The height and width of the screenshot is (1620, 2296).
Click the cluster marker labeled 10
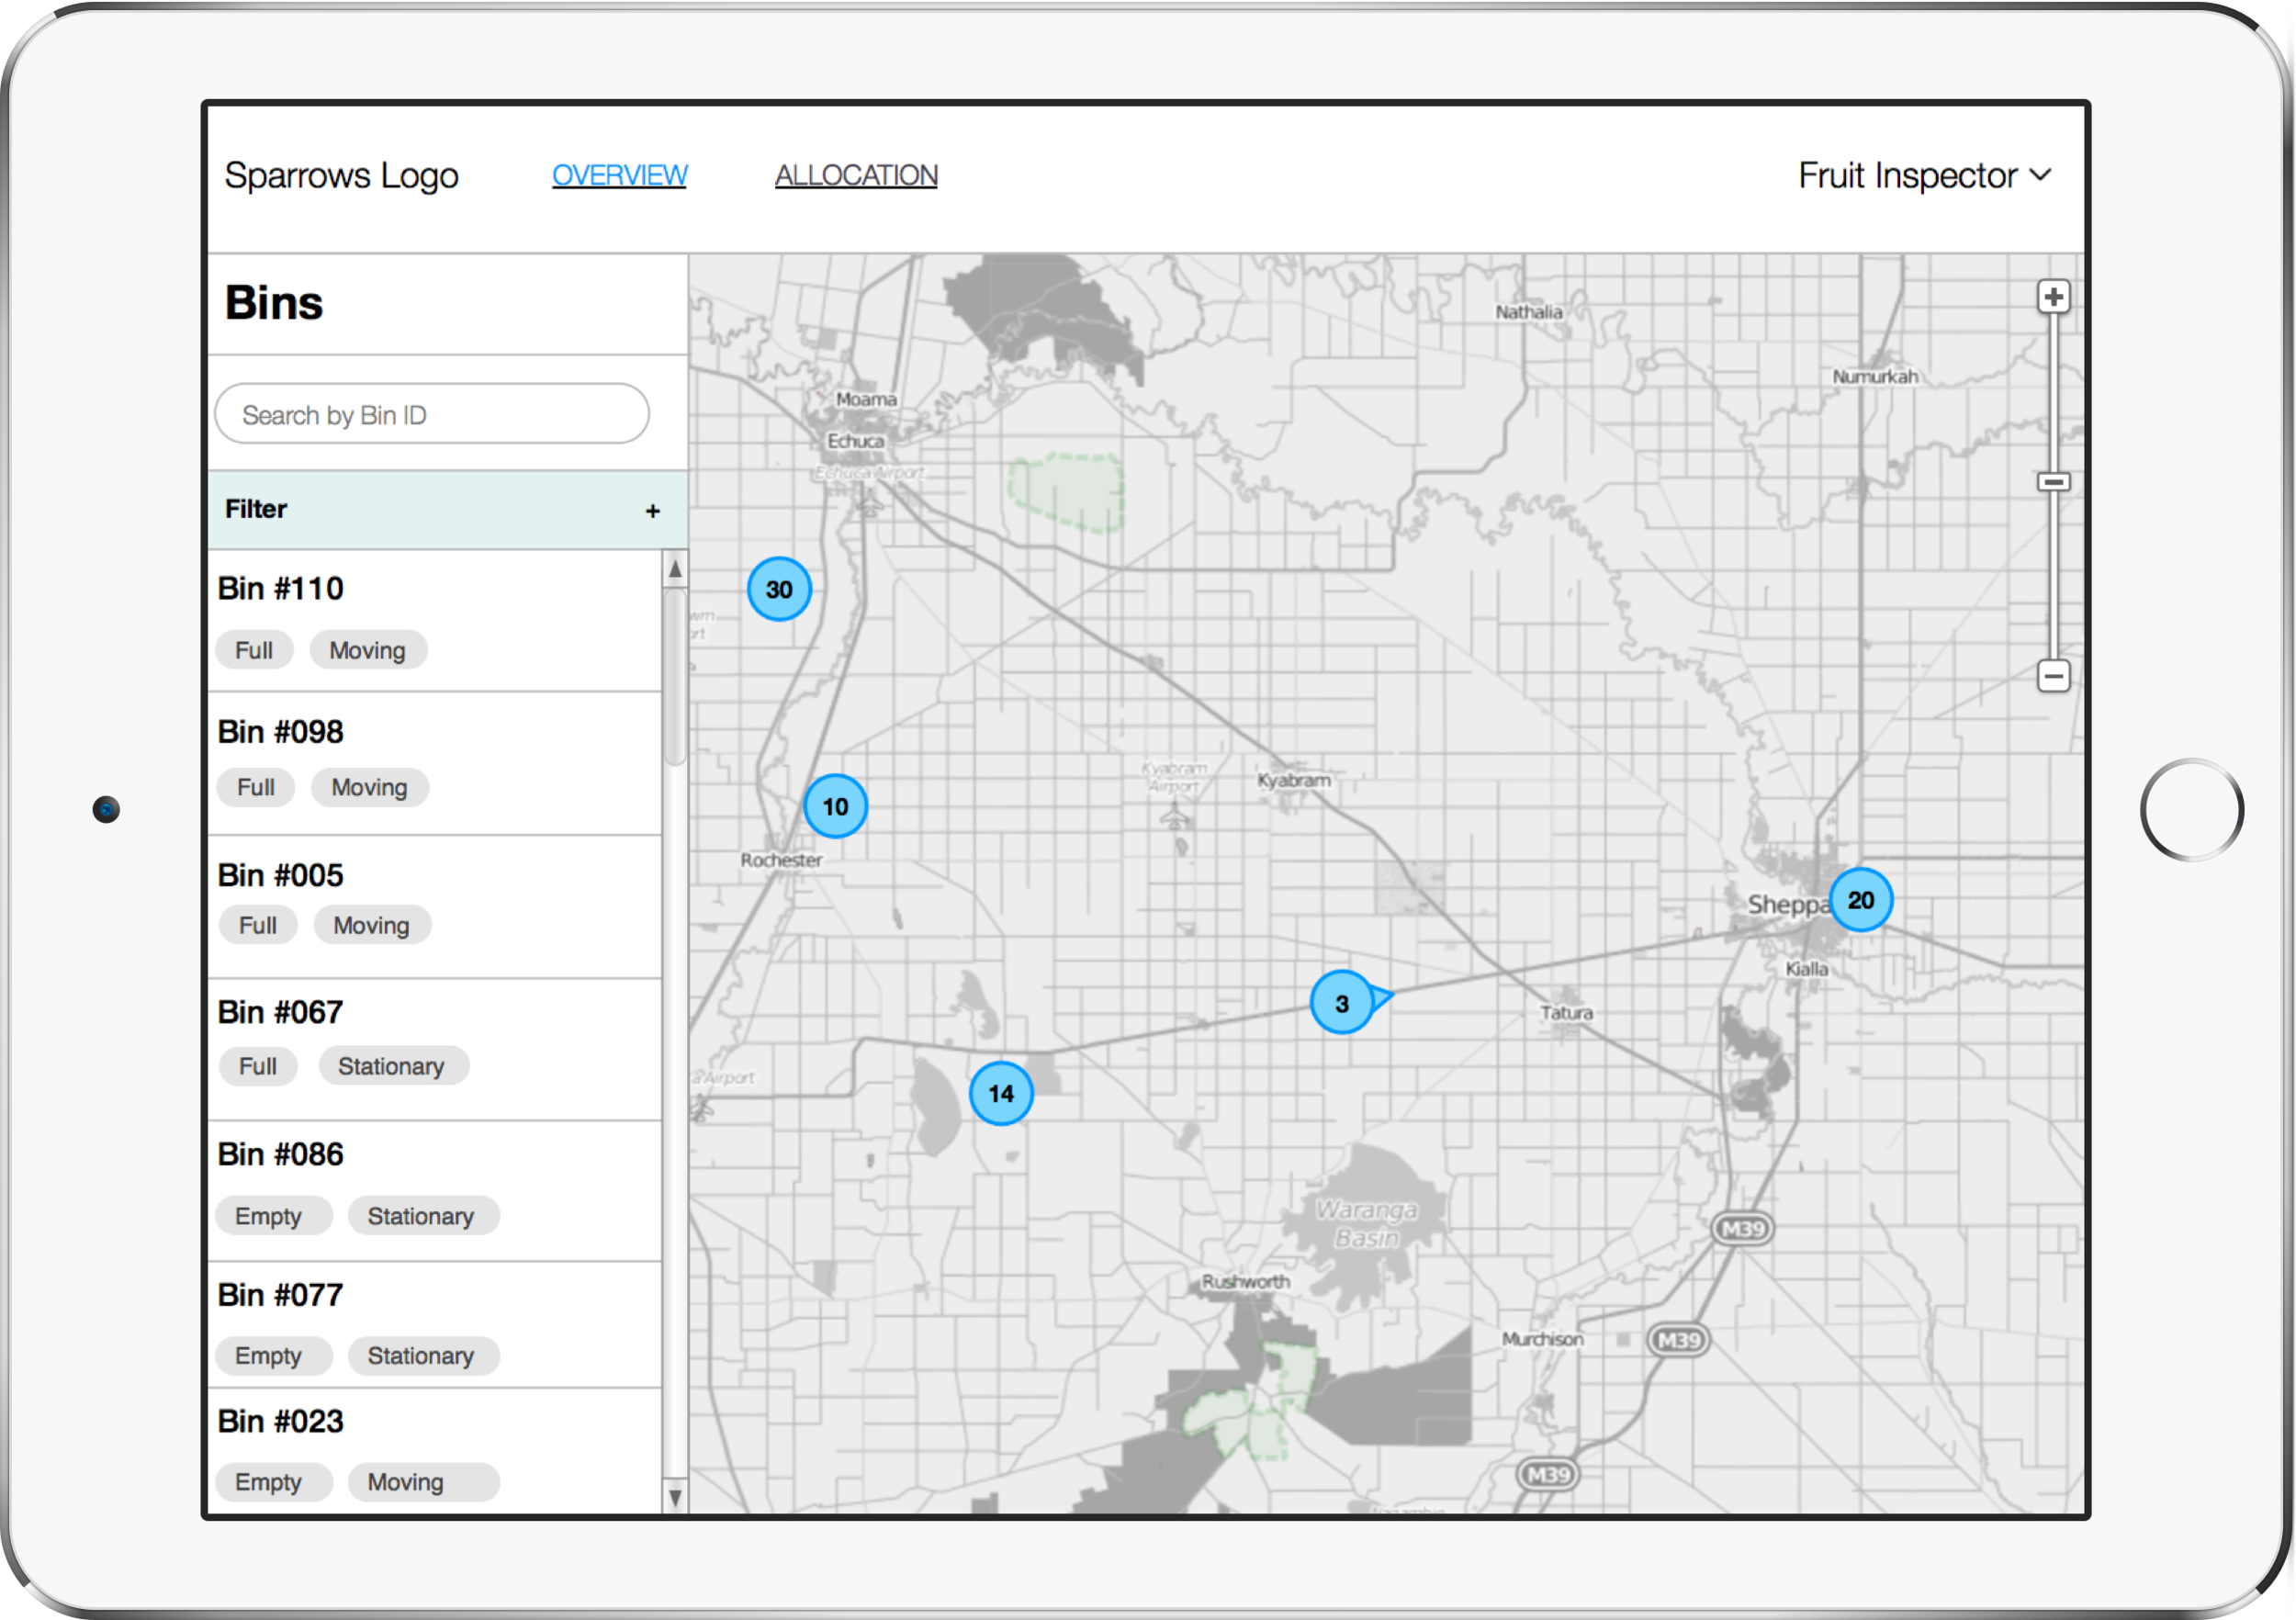coord(835,806)
